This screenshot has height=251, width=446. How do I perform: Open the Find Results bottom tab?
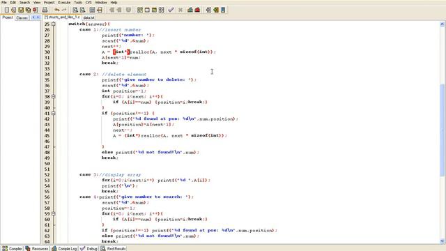tap(113, 248)
